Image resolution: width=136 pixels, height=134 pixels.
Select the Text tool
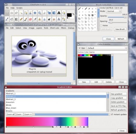(x=59, y=13)
